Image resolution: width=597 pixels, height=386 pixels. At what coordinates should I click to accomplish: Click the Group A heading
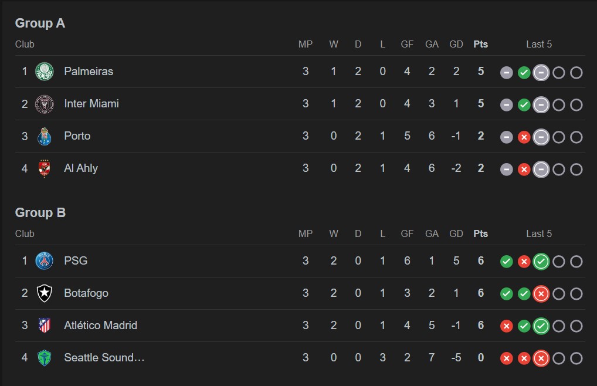pyautogui.click(x=40, y=23)
